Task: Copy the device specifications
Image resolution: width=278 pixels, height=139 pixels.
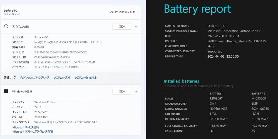Action: 122,27
